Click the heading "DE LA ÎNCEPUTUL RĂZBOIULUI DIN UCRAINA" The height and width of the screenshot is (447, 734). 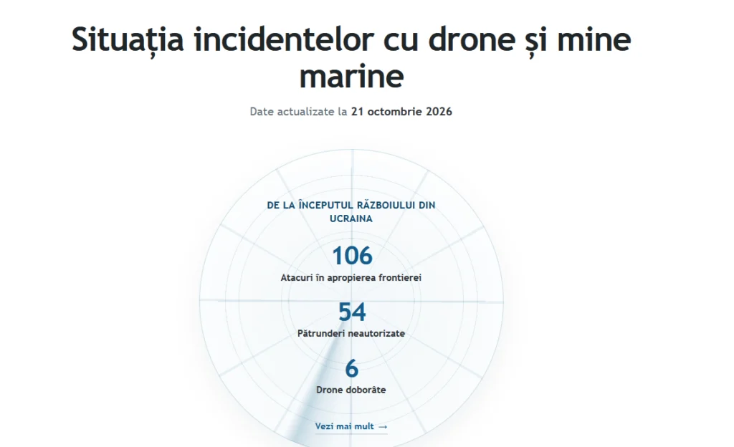(351, 212)
